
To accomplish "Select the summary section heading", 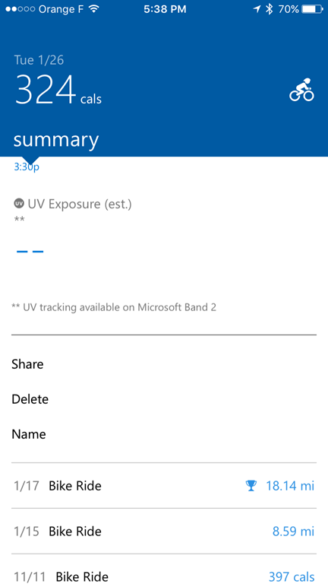I will click(x=56, y=140).
